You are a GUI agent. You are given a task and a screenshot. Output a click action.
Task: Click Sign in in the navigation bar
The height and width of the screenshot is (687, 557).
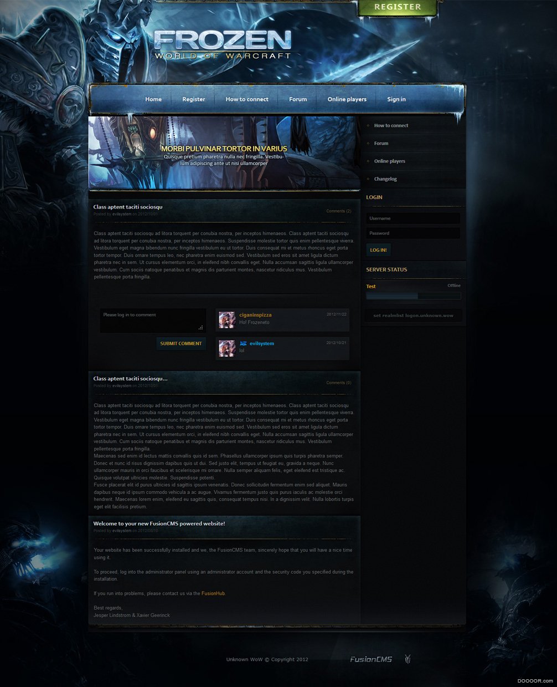(396, 99)
